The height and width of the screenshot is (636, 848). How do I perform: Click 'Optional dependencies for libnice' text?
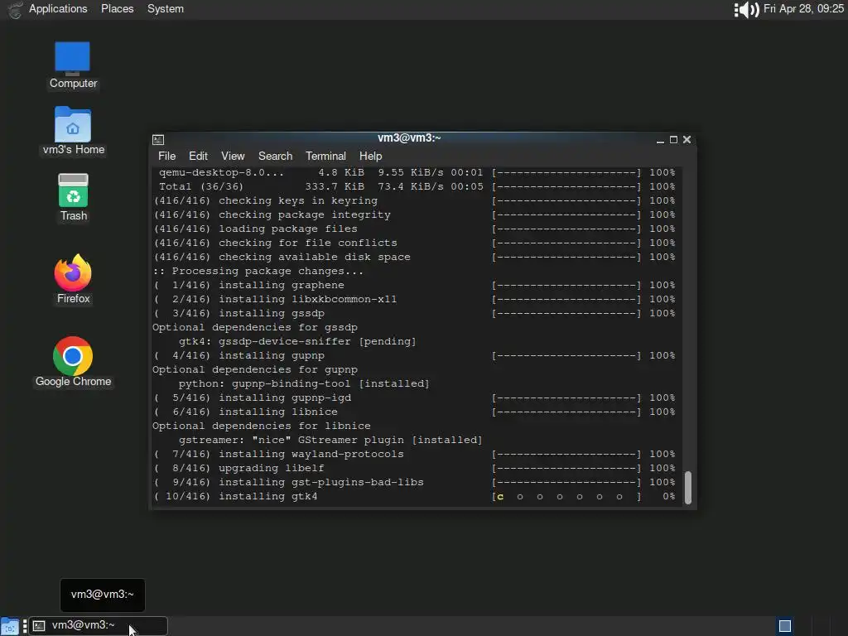[261, 426]
